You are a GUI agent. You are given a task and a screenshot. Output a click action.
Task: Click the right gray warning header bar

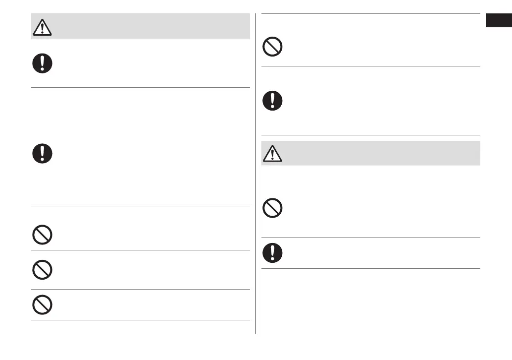click(x=376, y=153)
